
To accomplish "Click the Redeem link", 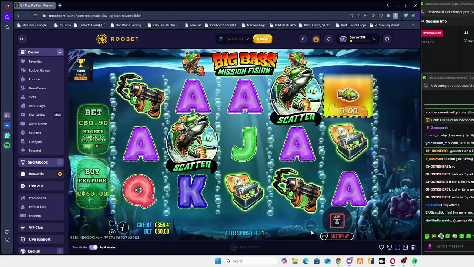I will coord(34,216).
